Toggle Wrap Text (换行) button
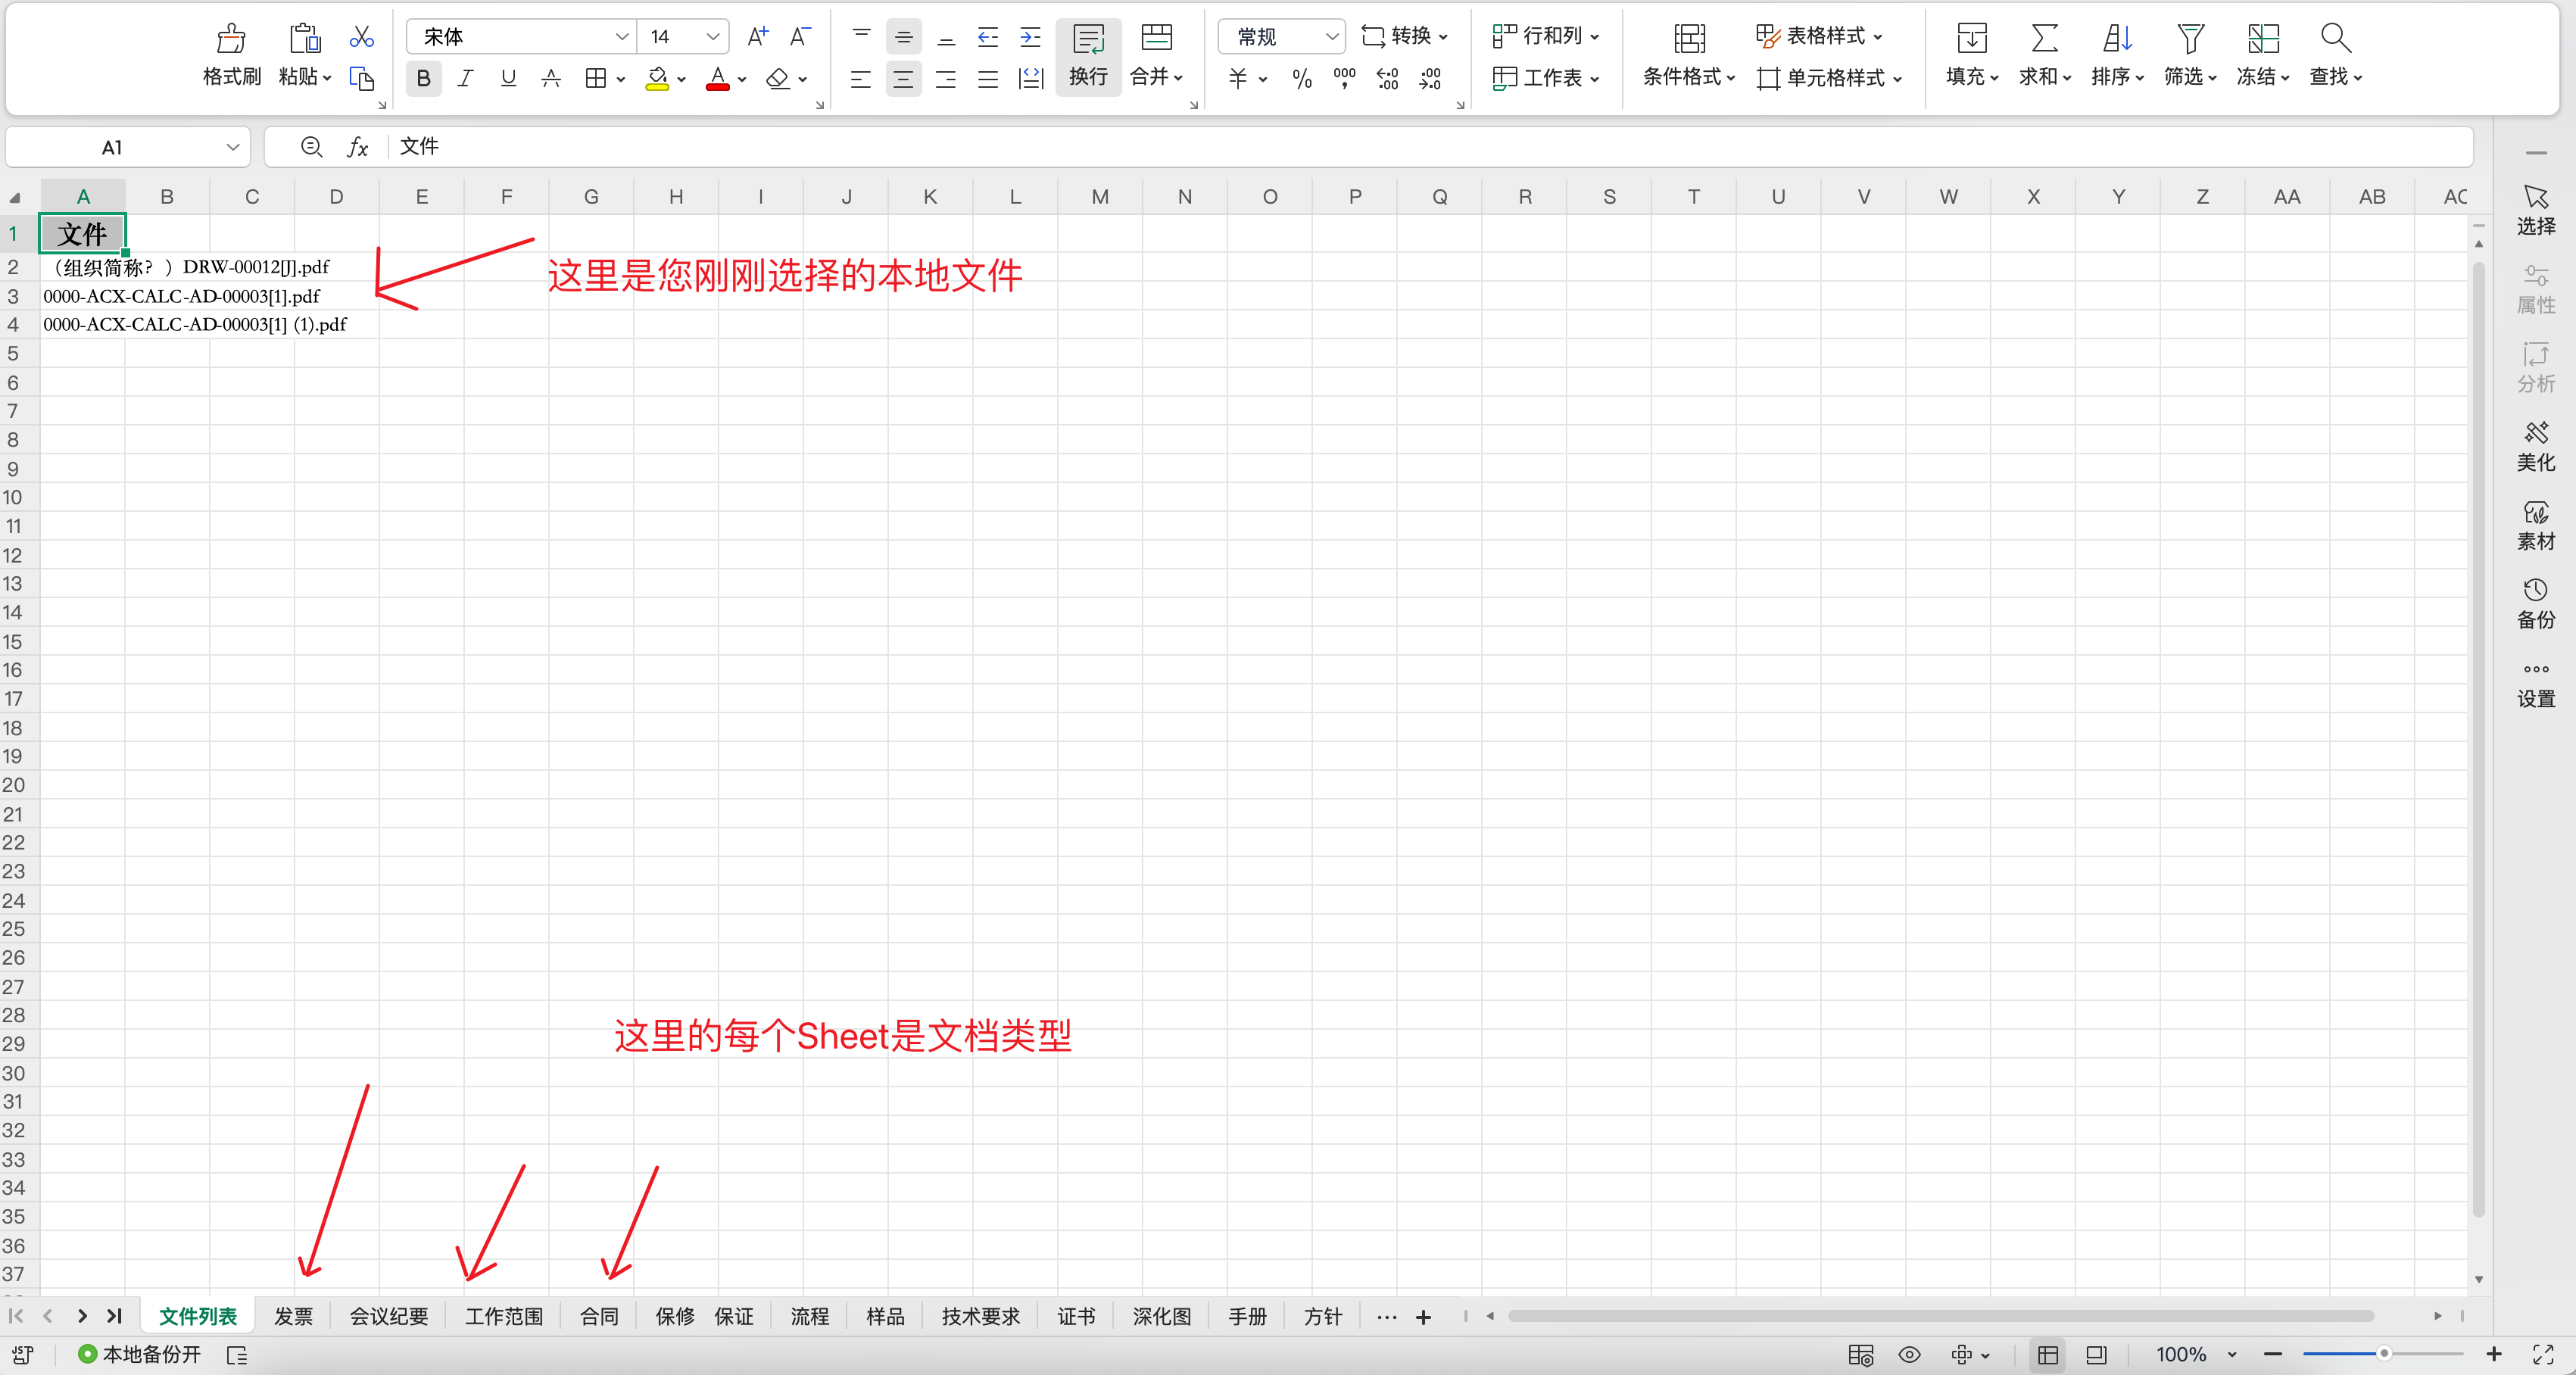Viewport: 2576px width, 1375px height. 1088,55
